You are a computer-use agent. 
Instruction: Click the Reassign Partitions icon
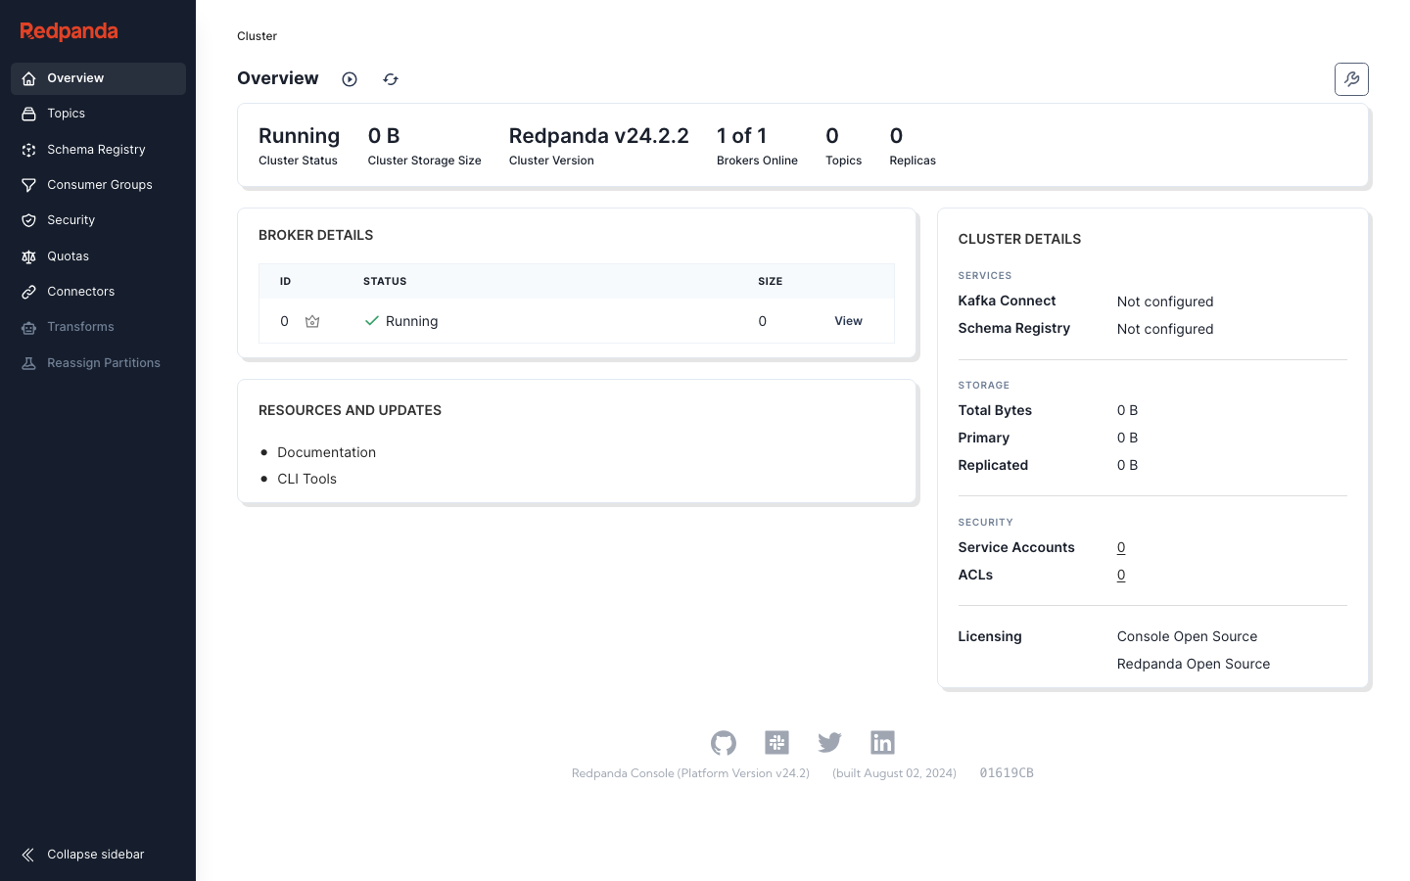click(x=29, y=363)
